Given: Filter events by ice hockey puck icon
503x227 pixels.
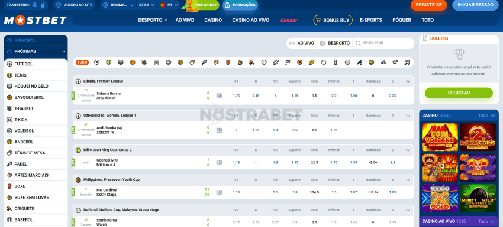Looking at the screenshot, I should (x=121, y=62).
